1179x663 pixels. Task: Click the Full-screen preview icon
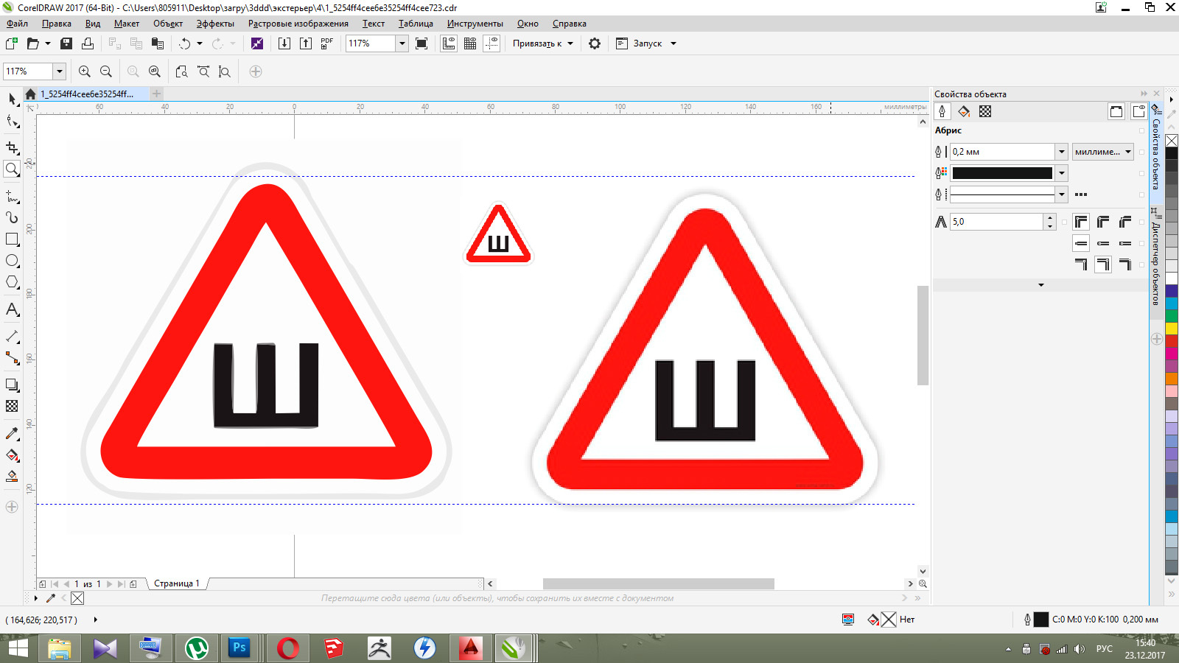(x=421, y=43)
